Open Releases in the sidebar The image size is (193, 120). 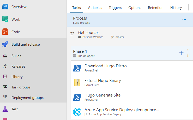18,66
